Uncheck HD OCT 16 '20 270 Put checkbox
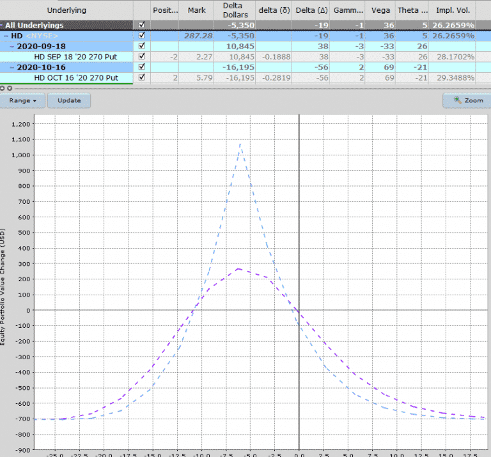 click(x=141, y=77)
